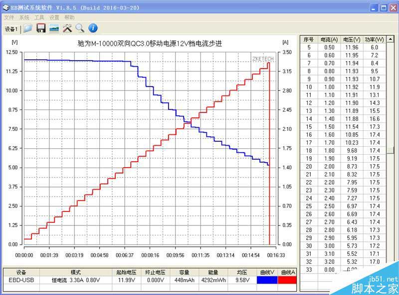Click the 设备1 device toolbar label
The height and width of the screenshot is (295, 399).
click(11, 29)
